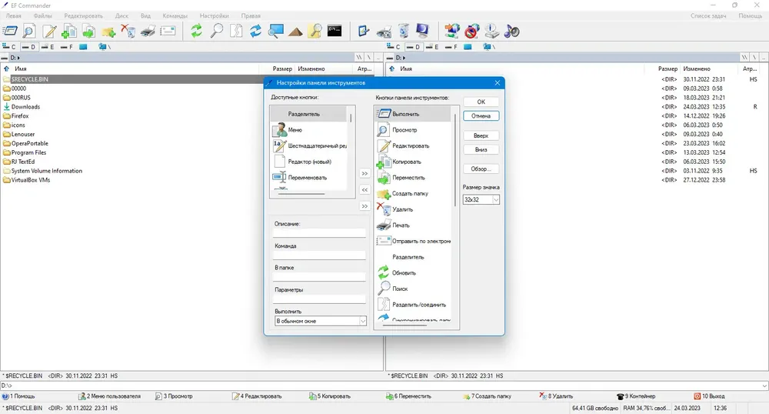The height and width of the screenshot is (414, 769).
Task: Click into the Описание input field
Action: [319, 233]
